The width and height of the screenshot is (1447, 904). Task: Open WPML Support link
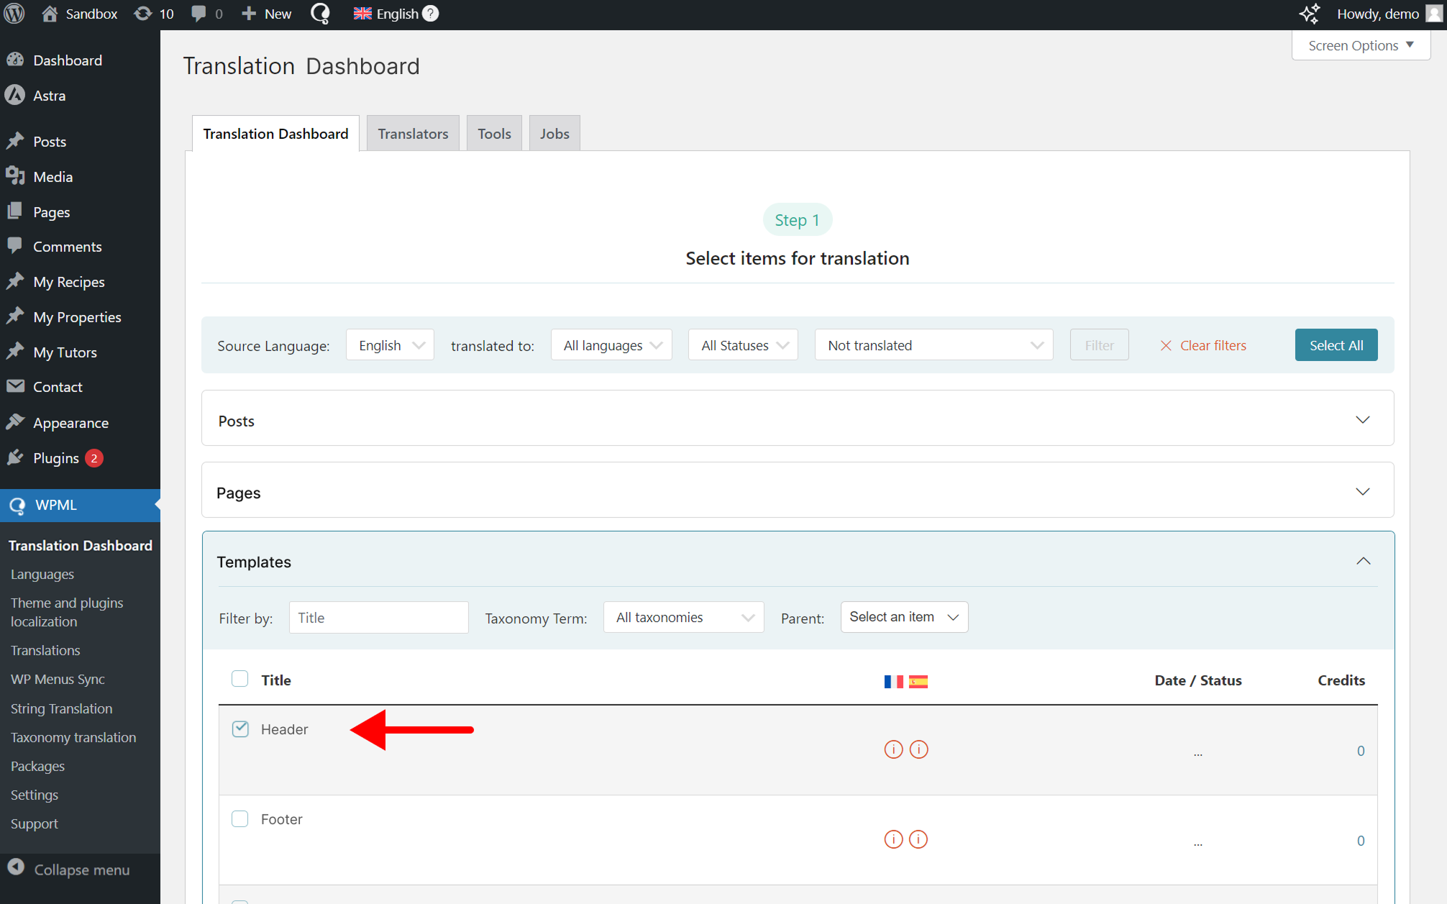[x=35, y=823]
